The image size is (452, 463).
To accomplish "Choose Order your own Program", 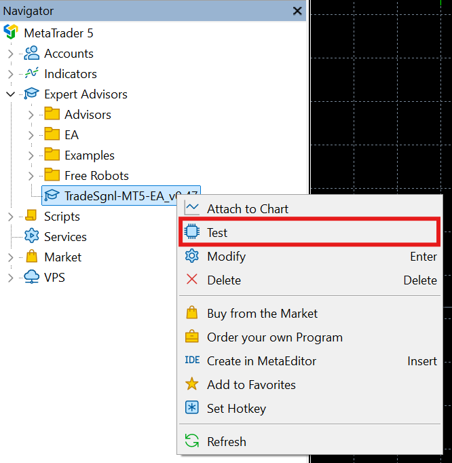I will click(x=309, y=337).
